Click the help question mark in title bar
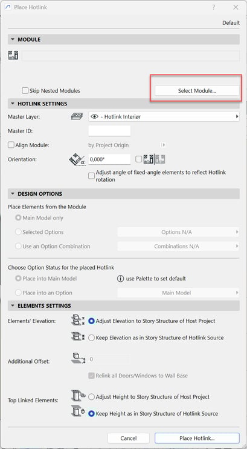Screen dimensions: 247x449 click(x=213, y=7)
